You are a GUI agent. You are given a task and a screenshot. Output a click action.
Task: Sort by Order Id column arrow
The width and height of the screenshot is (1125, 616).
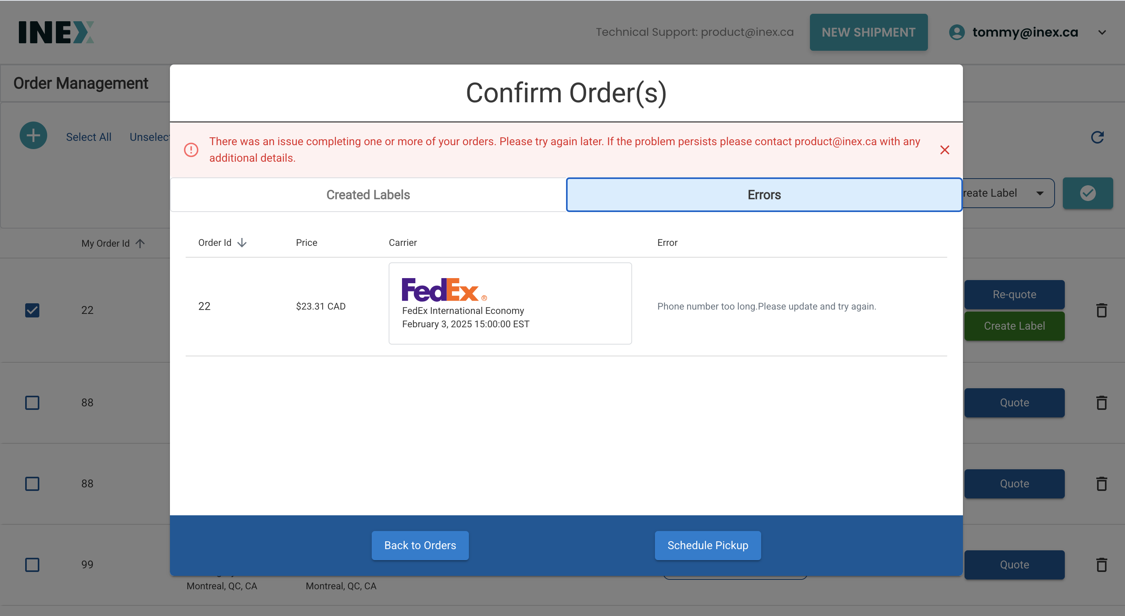242,243
